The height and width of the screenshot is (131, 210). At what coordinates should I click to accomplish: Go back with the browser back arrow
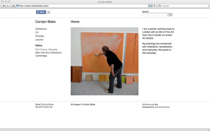tap(4, 6)
